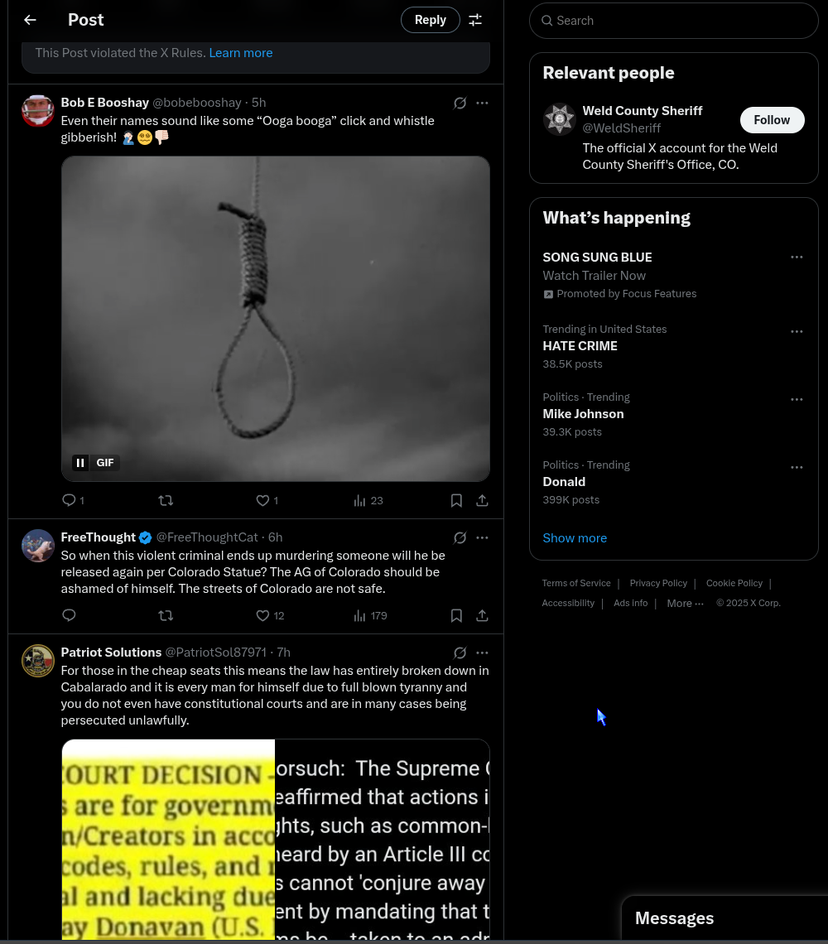Screen dimensions: 828x944
Task: Expand the More footer links menu
Action: point(685,604)
